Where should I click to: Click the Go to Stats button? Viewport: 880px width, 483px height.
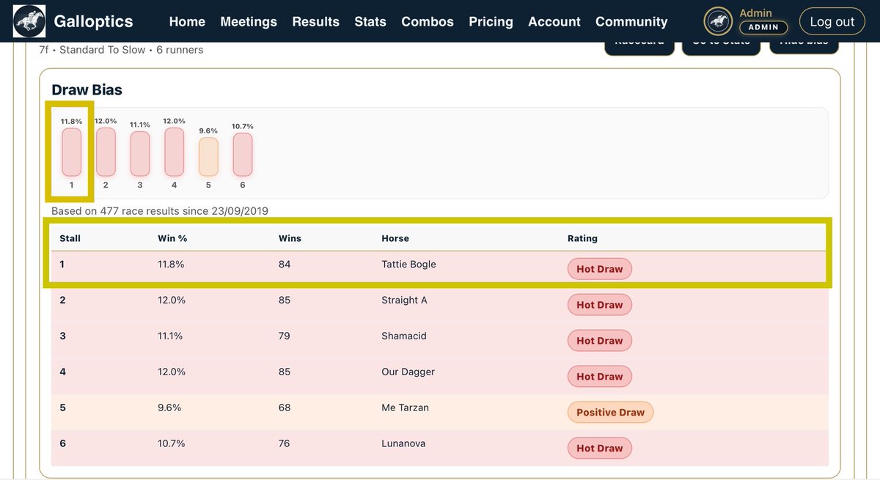pyautogui.click(x=721, y=42)
